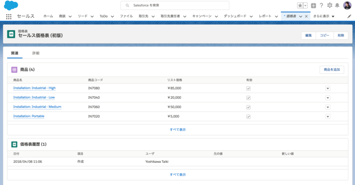The image size is (355, 185).
Task: Toggle the 有効 checkbox for Installation: Industrial - Low
Action: [248, 98]
